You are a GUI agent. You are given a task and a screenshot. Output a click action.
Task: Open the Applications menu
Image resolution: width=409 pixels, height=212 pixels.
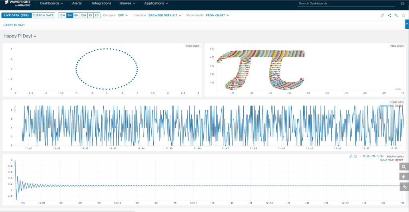click(156, 3)
